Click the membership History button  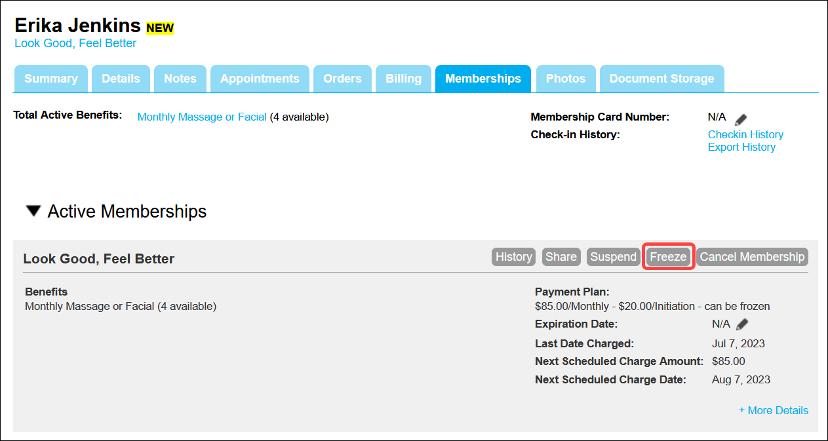pos(513,257)
